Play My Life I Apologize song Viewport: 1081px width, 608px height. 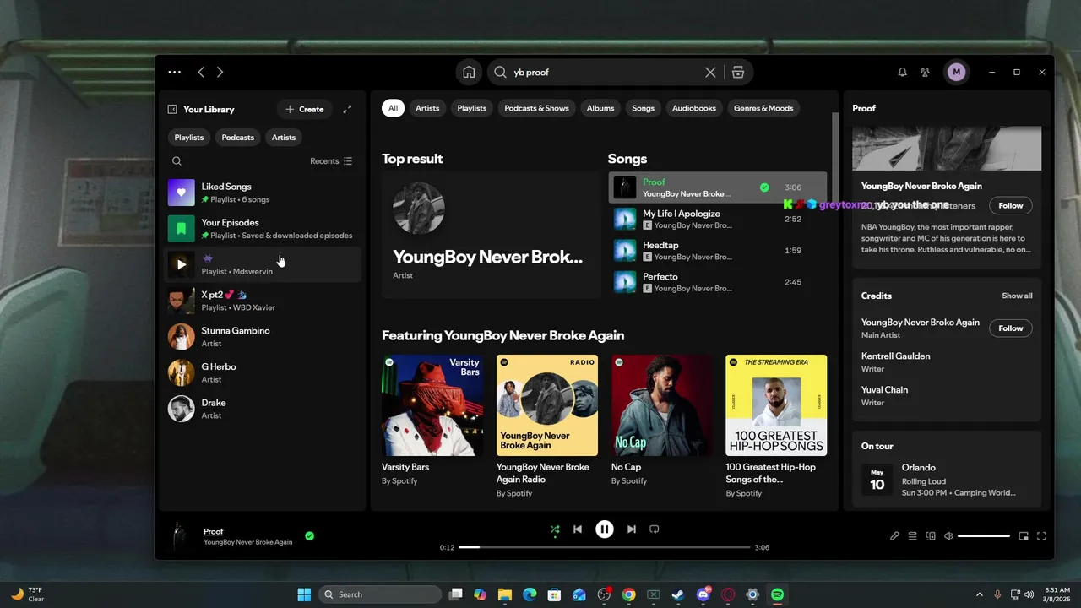[x=718, y=220]
